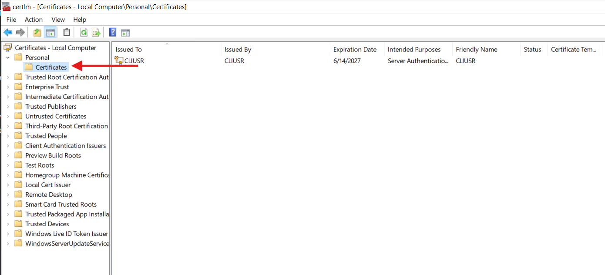Select Homegroup Machine Certificates folder
Image resolution: width=605 pixels, height=275 pixels.
tap(67, 175)
